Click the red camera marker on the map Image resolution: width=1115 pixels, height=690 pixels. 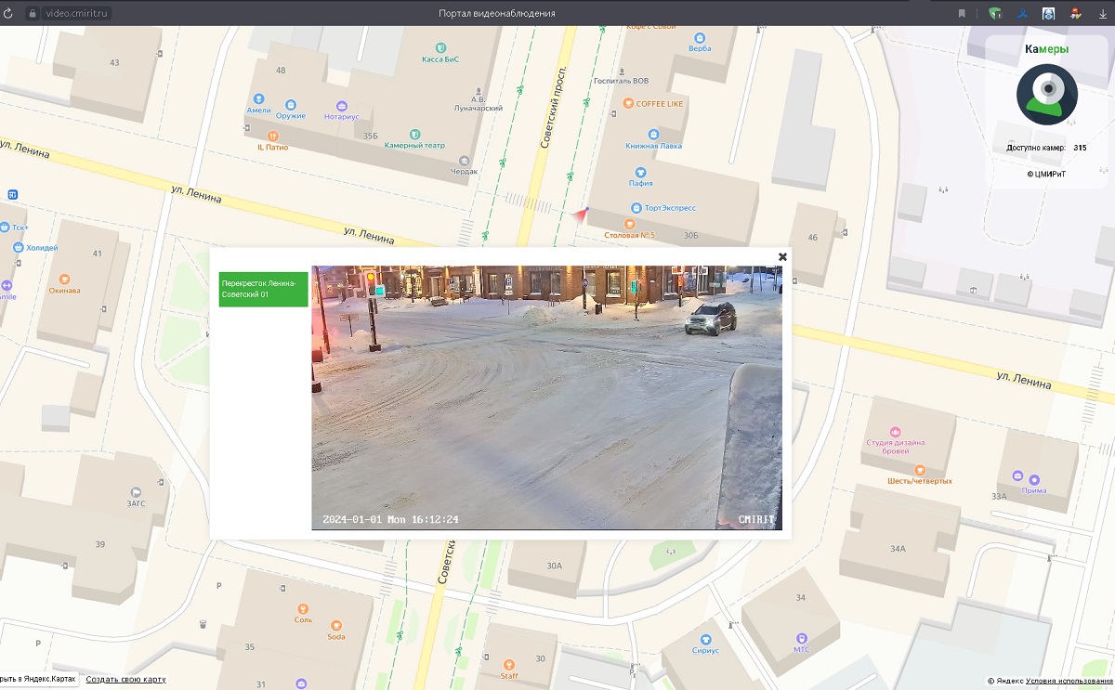tap(581, 215)
